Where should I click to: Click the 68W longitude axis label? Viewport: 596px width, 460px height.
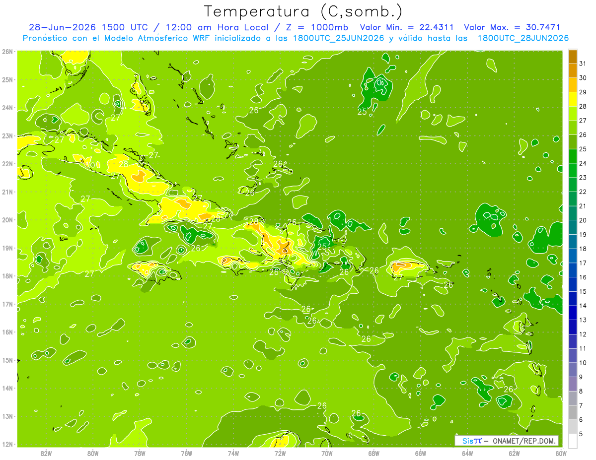tap(373, 453)
